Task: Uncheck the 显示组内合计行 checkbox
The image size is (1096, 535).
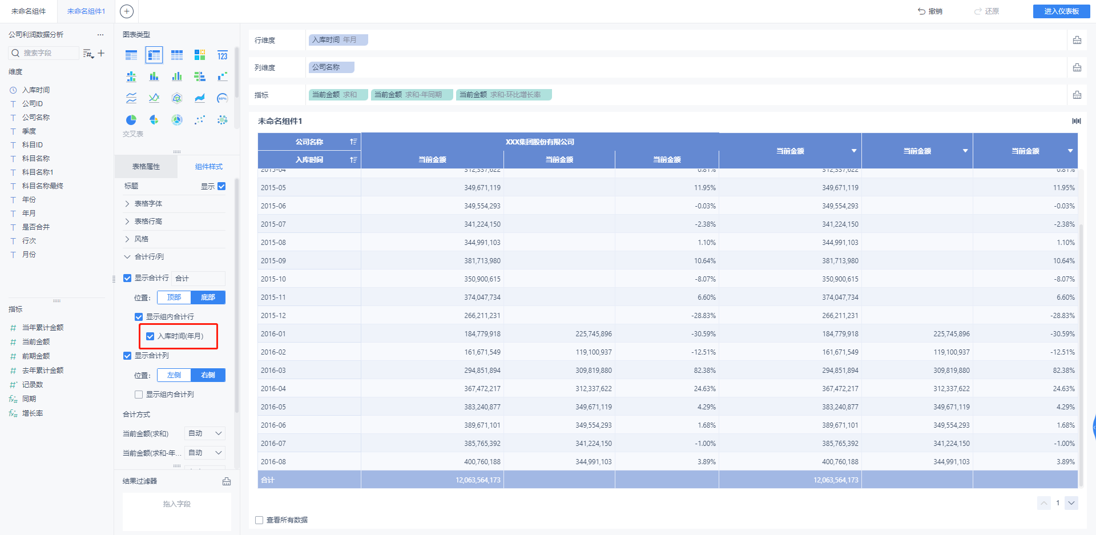Action: point(139,317)
